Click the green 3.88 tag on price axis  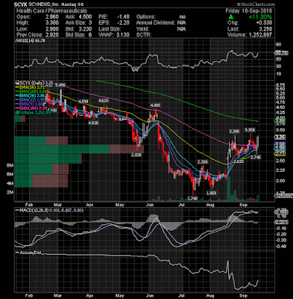click(x=280, y=121)
